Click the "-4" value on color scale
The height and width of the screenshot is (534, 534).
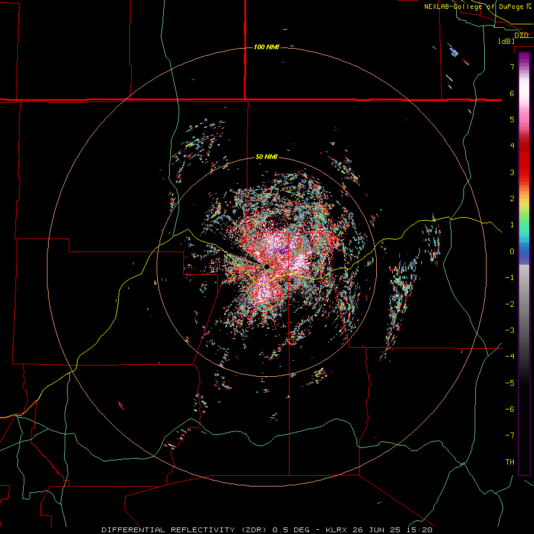(x=510, y=357)
